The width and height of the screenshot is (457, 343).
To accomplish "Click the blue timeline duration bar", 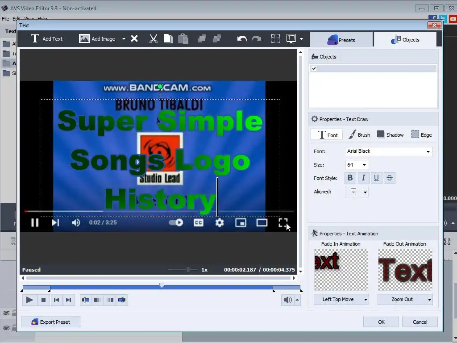I will click(162, 288).
